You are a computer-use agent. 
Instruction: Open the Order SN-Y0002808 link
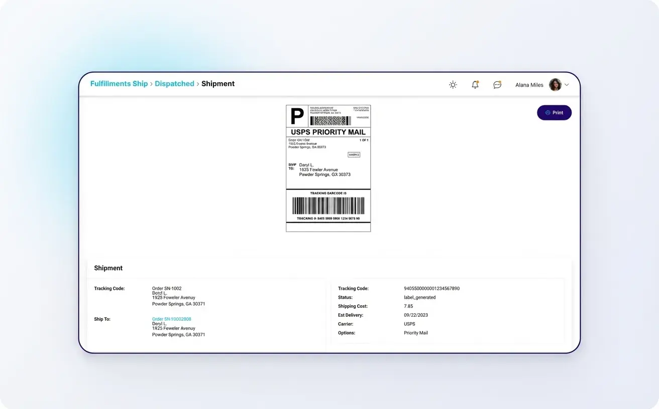171,319
